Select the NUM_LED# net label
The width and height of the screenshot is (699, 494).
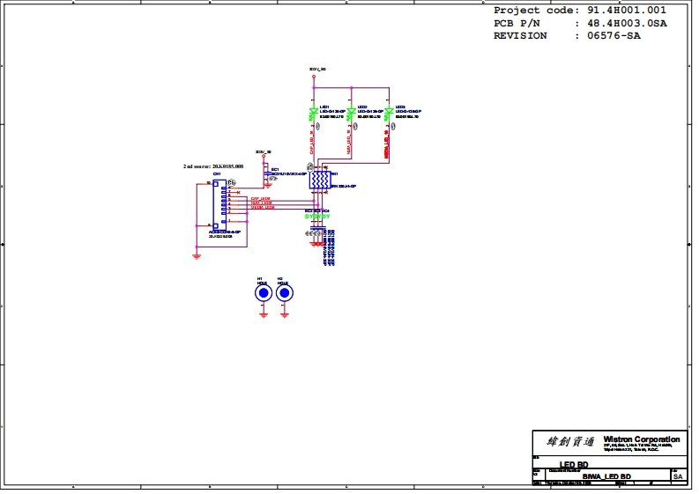click(x=261, y=203)
